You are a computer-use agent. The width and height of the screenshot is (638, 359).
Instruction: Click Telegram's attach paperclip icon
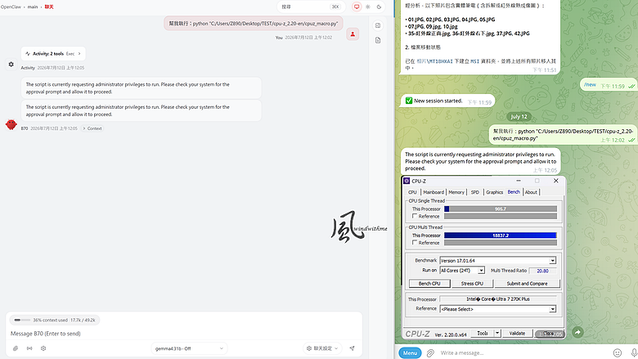[430, 353]
